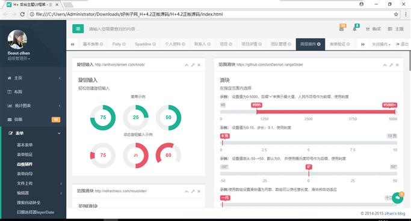Open the 关闭操作 dropdown
411x221 pixels.
click(x=381, y=44)
